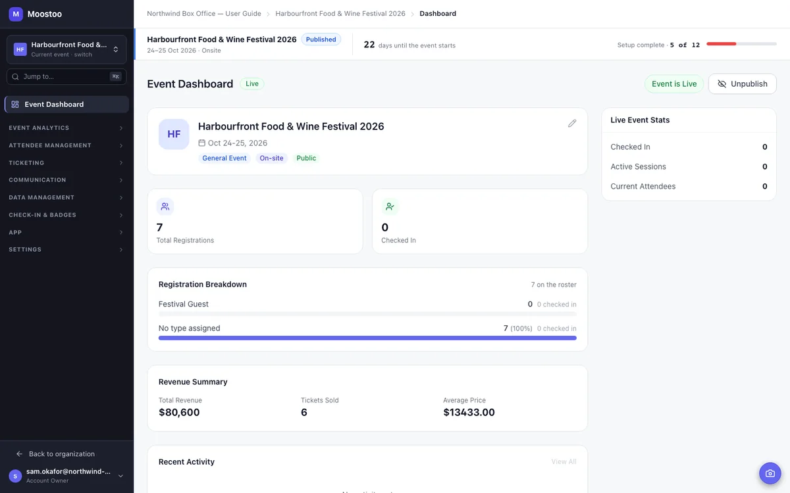The width and height of the screenshot is (790, 493).
Task: Click the Public tag
Action: click(x=306, y=158)
